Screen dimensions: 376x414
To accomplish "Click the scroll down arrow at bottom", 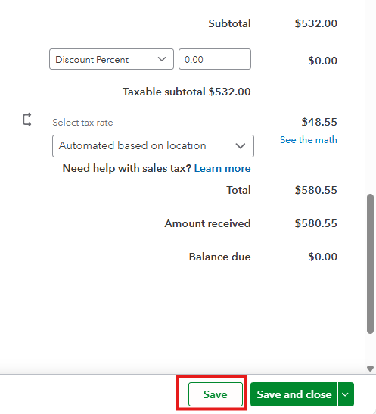I will pos(370,369).
